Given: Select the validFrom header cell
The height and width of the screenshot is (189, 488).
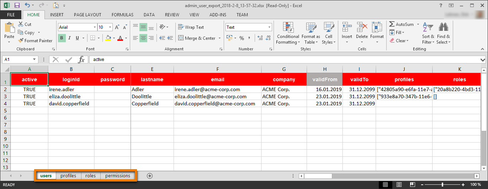Looking at the screenshot, I should pyautogui.click(x=324, y=79).
